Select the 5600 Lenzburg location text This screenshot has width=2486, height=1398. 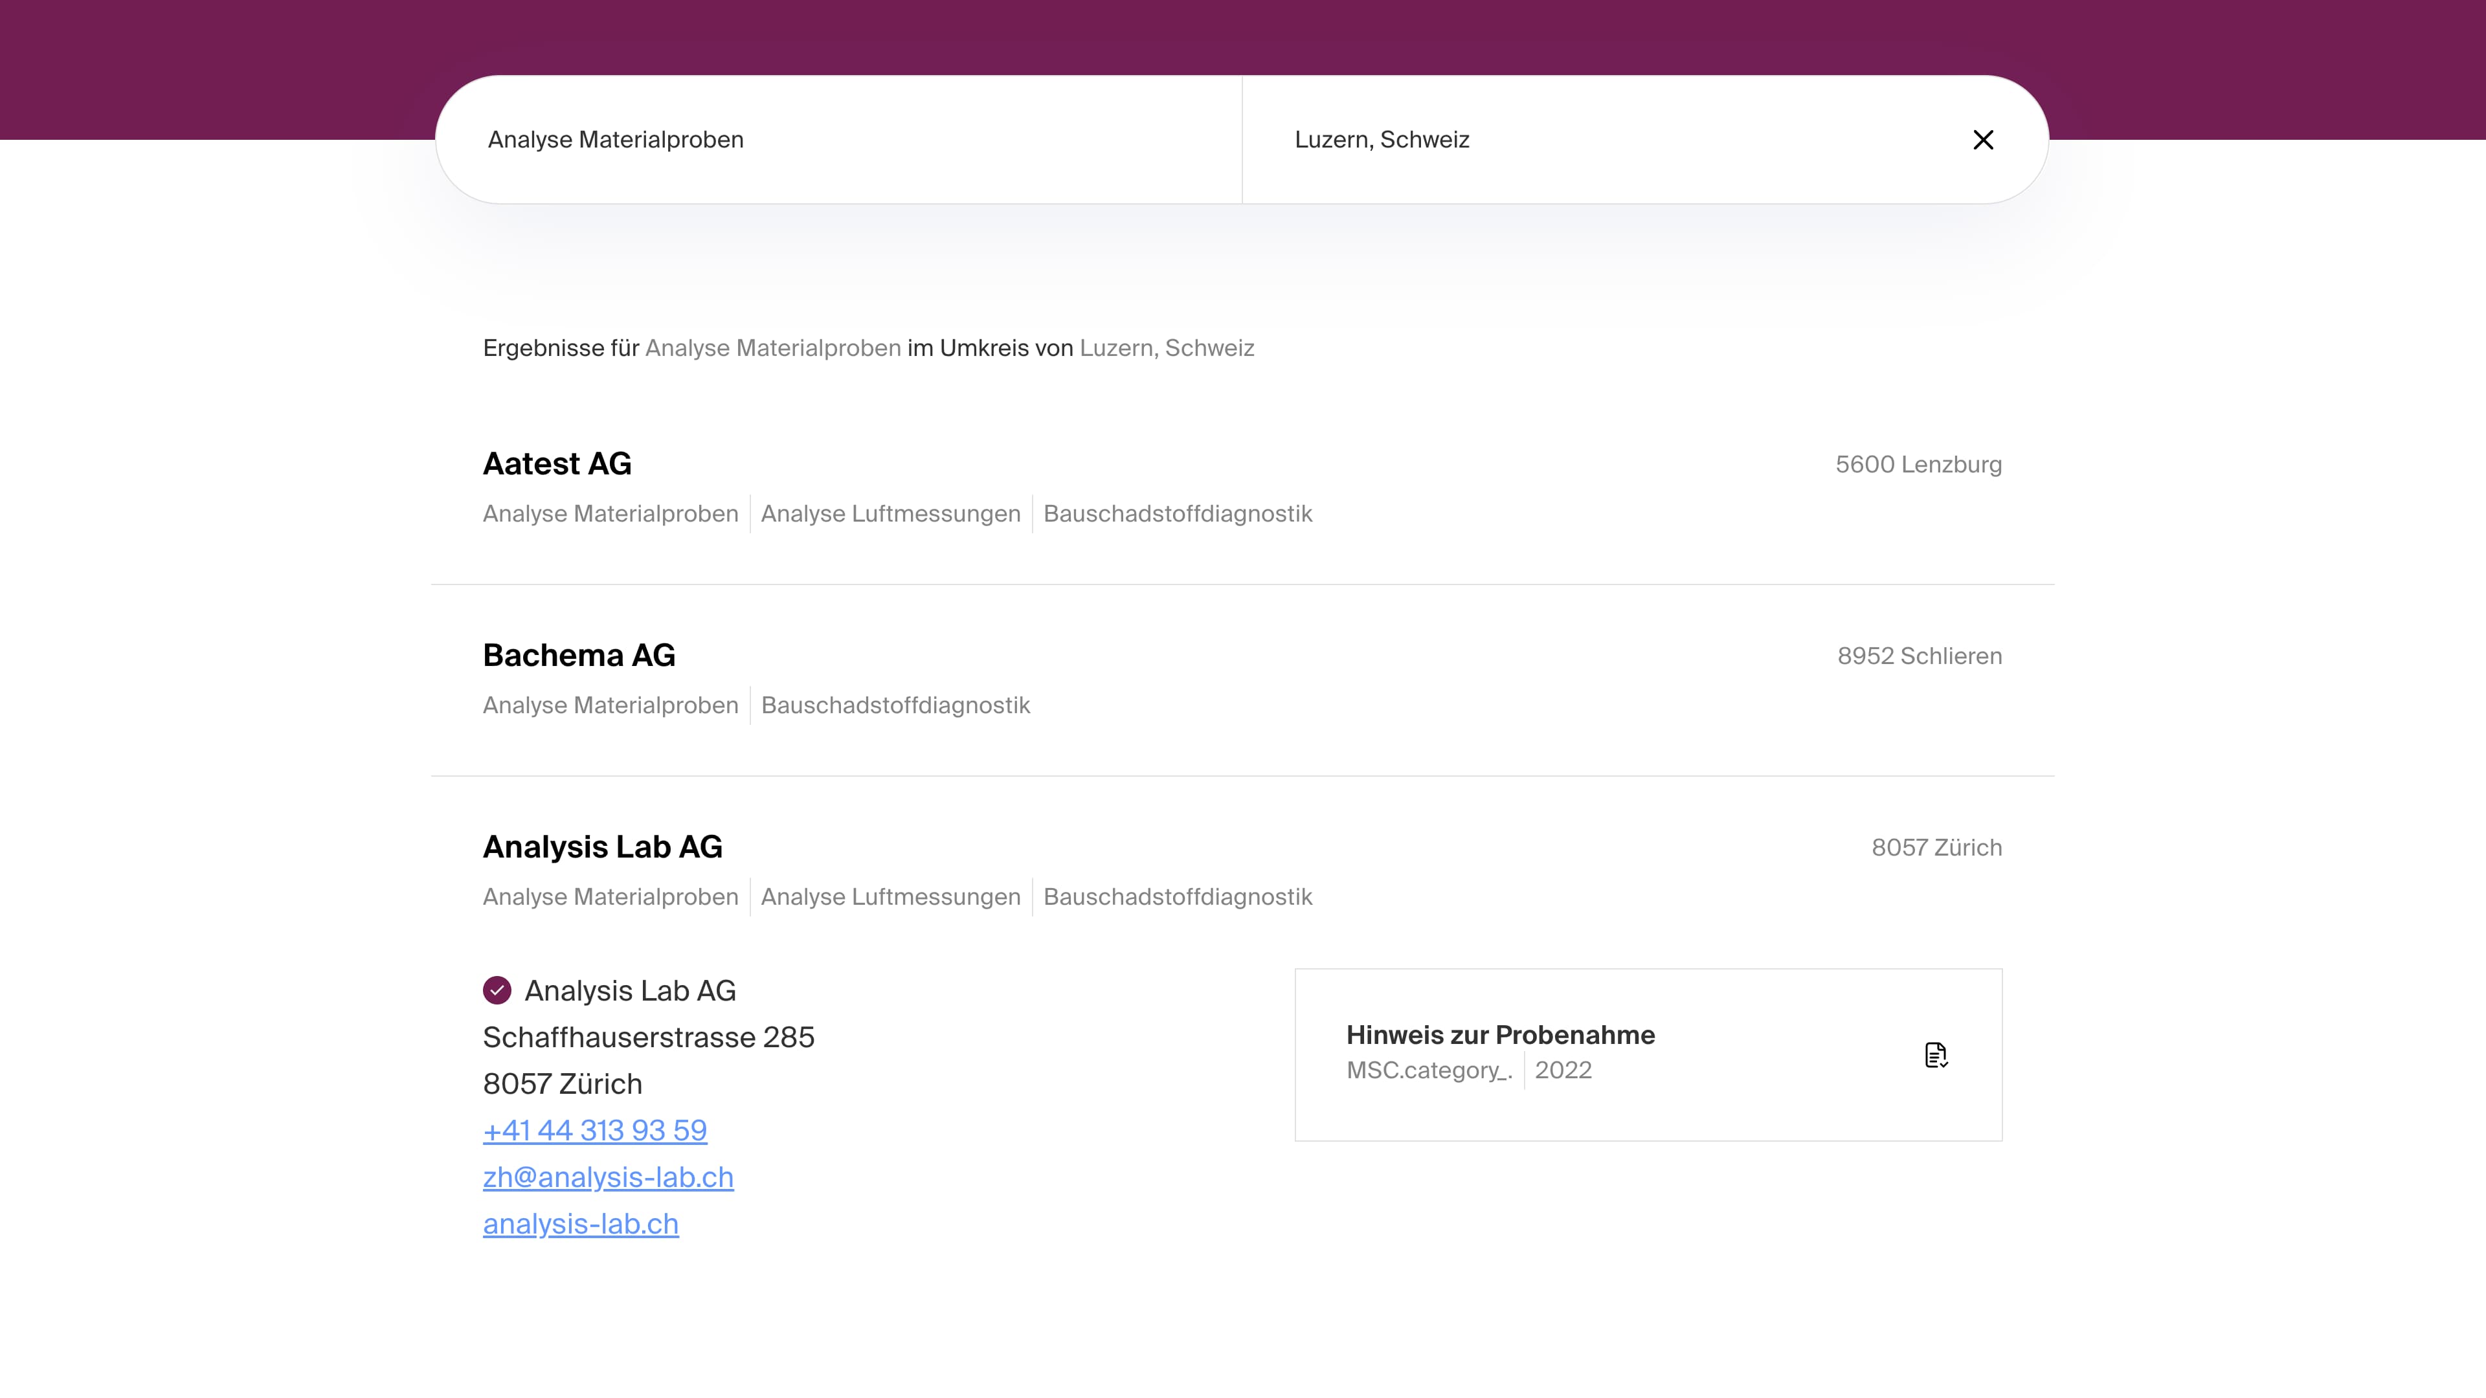click(x=1918, y=464)
